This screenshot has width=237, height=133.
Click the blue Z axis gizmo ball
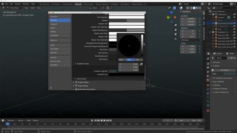[x=171, y=13]
